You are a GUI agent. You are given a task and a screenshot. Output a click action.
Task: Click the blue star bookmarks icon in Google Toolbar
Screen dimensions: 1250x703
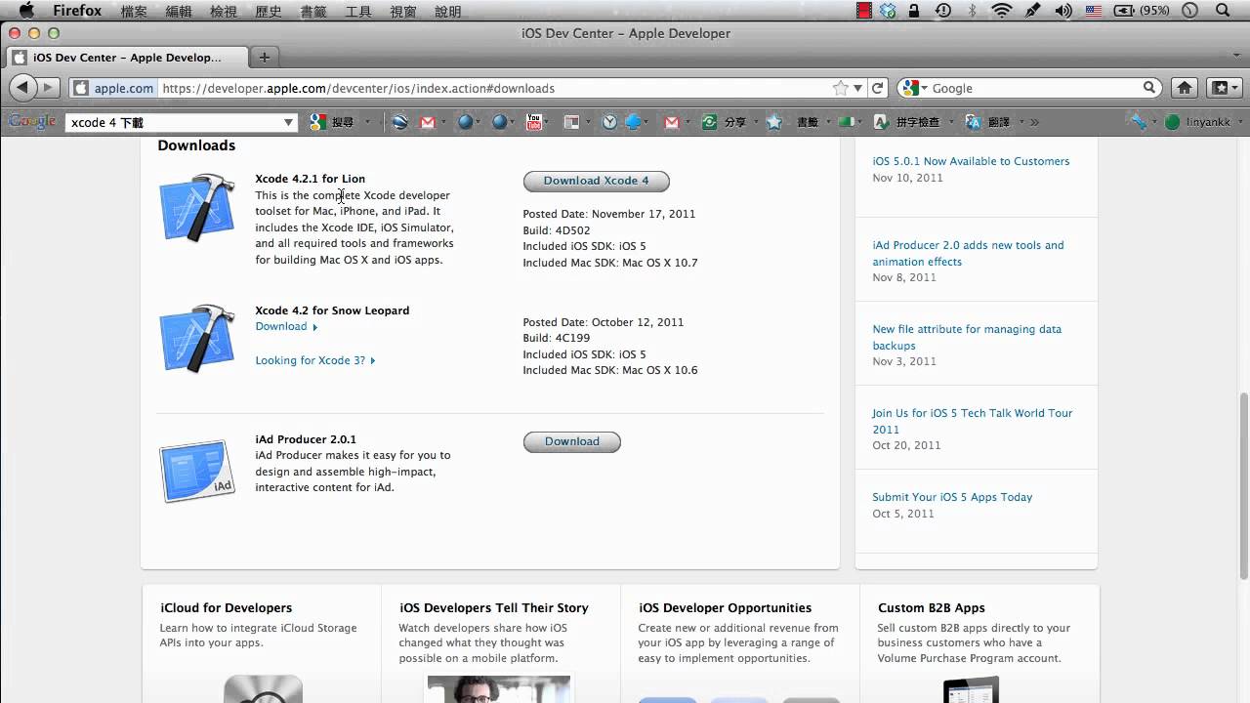773,122
